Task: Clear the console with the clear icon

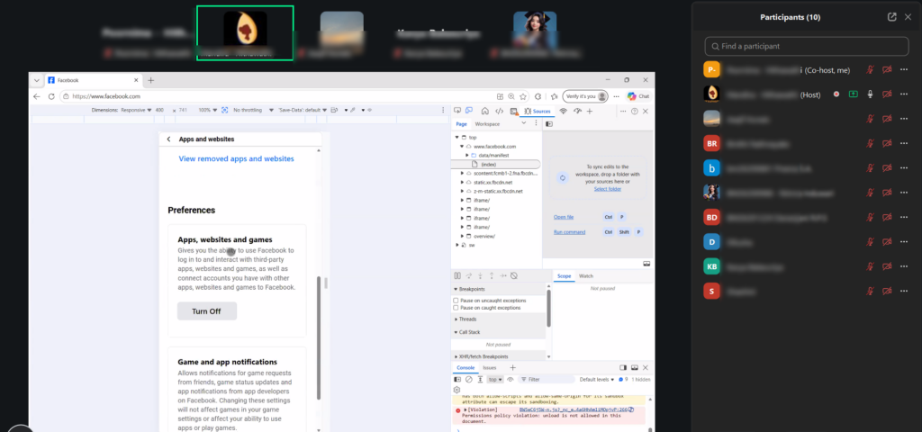Action: 468,380
